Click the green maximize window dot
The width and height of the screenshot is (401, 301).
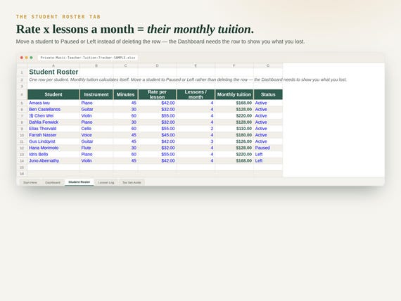[31, 58]
